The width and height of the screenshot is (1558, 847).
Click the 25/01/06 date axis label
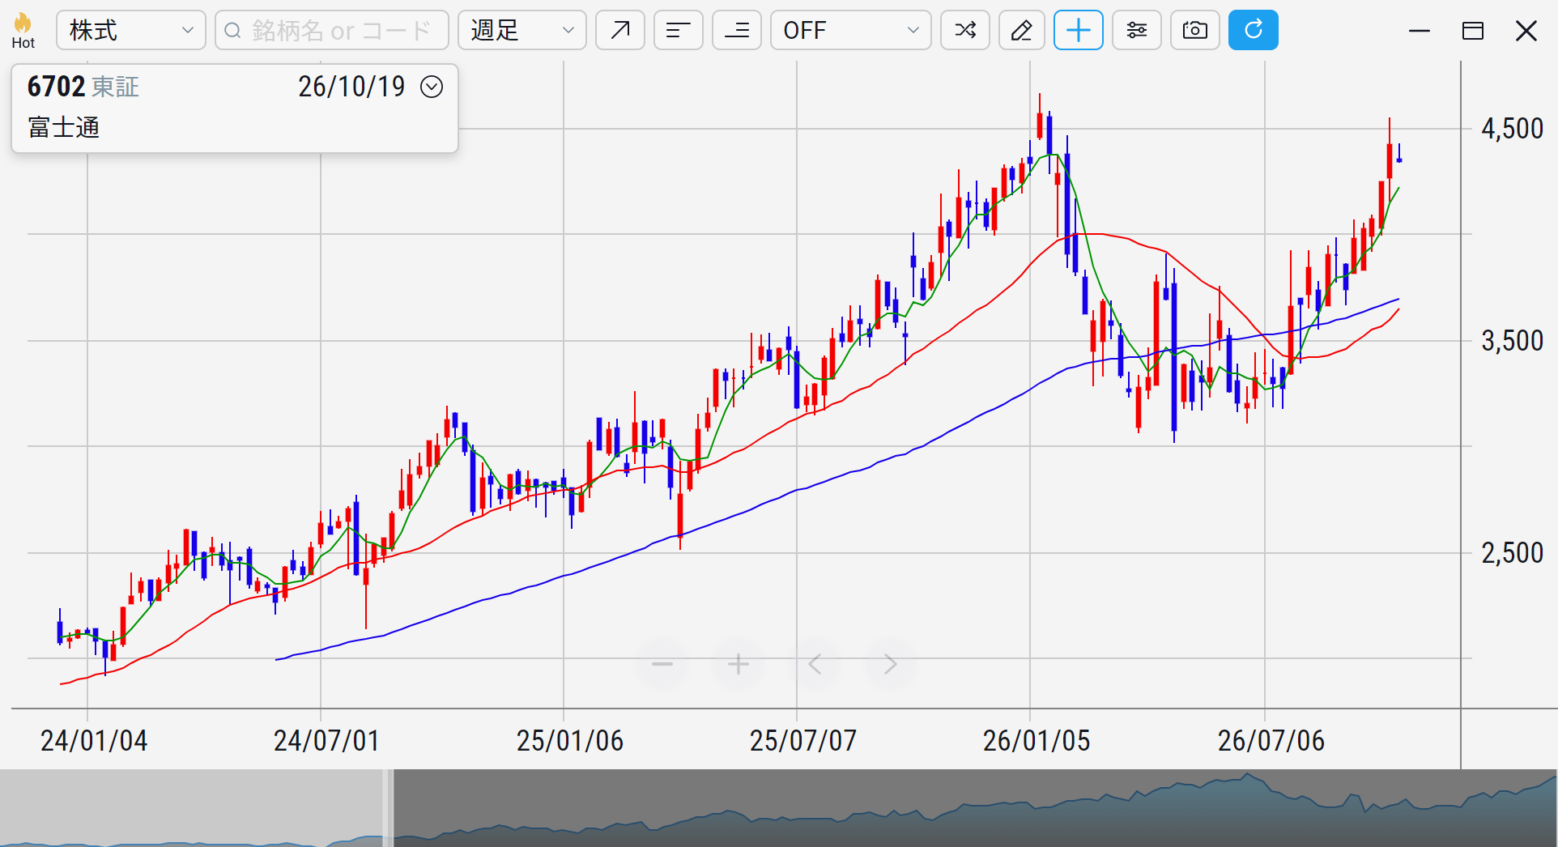pyautogui.click(x=570, y=741)
